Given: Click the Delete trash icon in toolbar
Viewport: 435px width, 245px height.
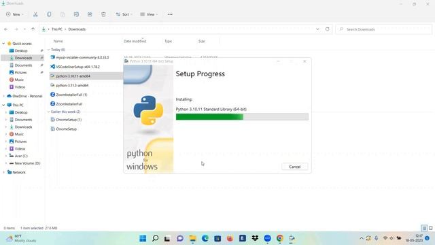Looking at the screenshot, I should 103,14.
